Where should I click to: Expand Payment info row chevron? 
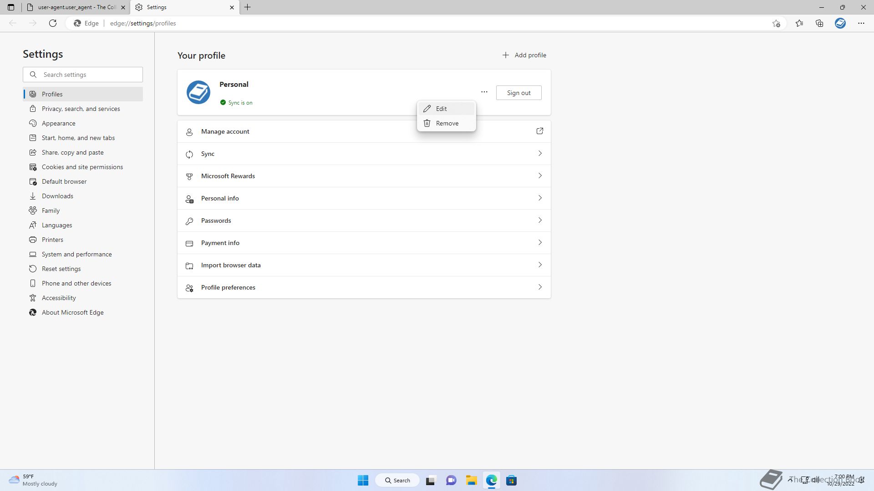(x=540, y=243)
